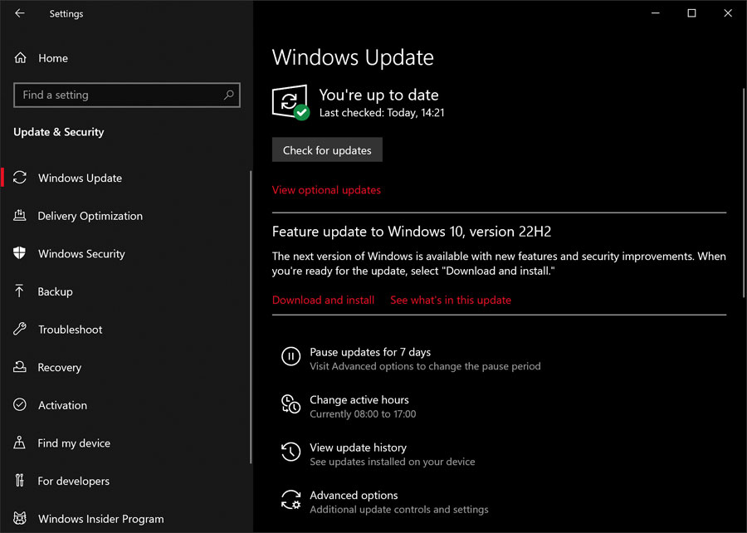Open Advanced options for updates

point(354,495)
